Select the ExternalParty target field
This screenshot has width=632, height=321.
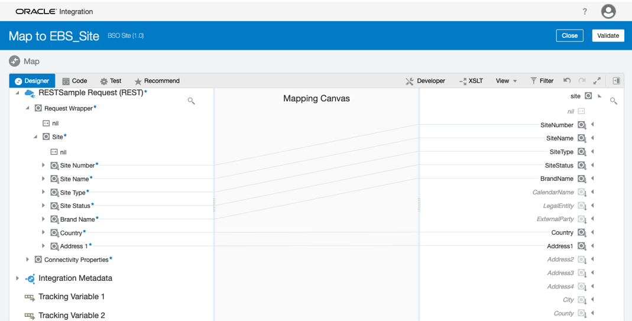[555, 219]
